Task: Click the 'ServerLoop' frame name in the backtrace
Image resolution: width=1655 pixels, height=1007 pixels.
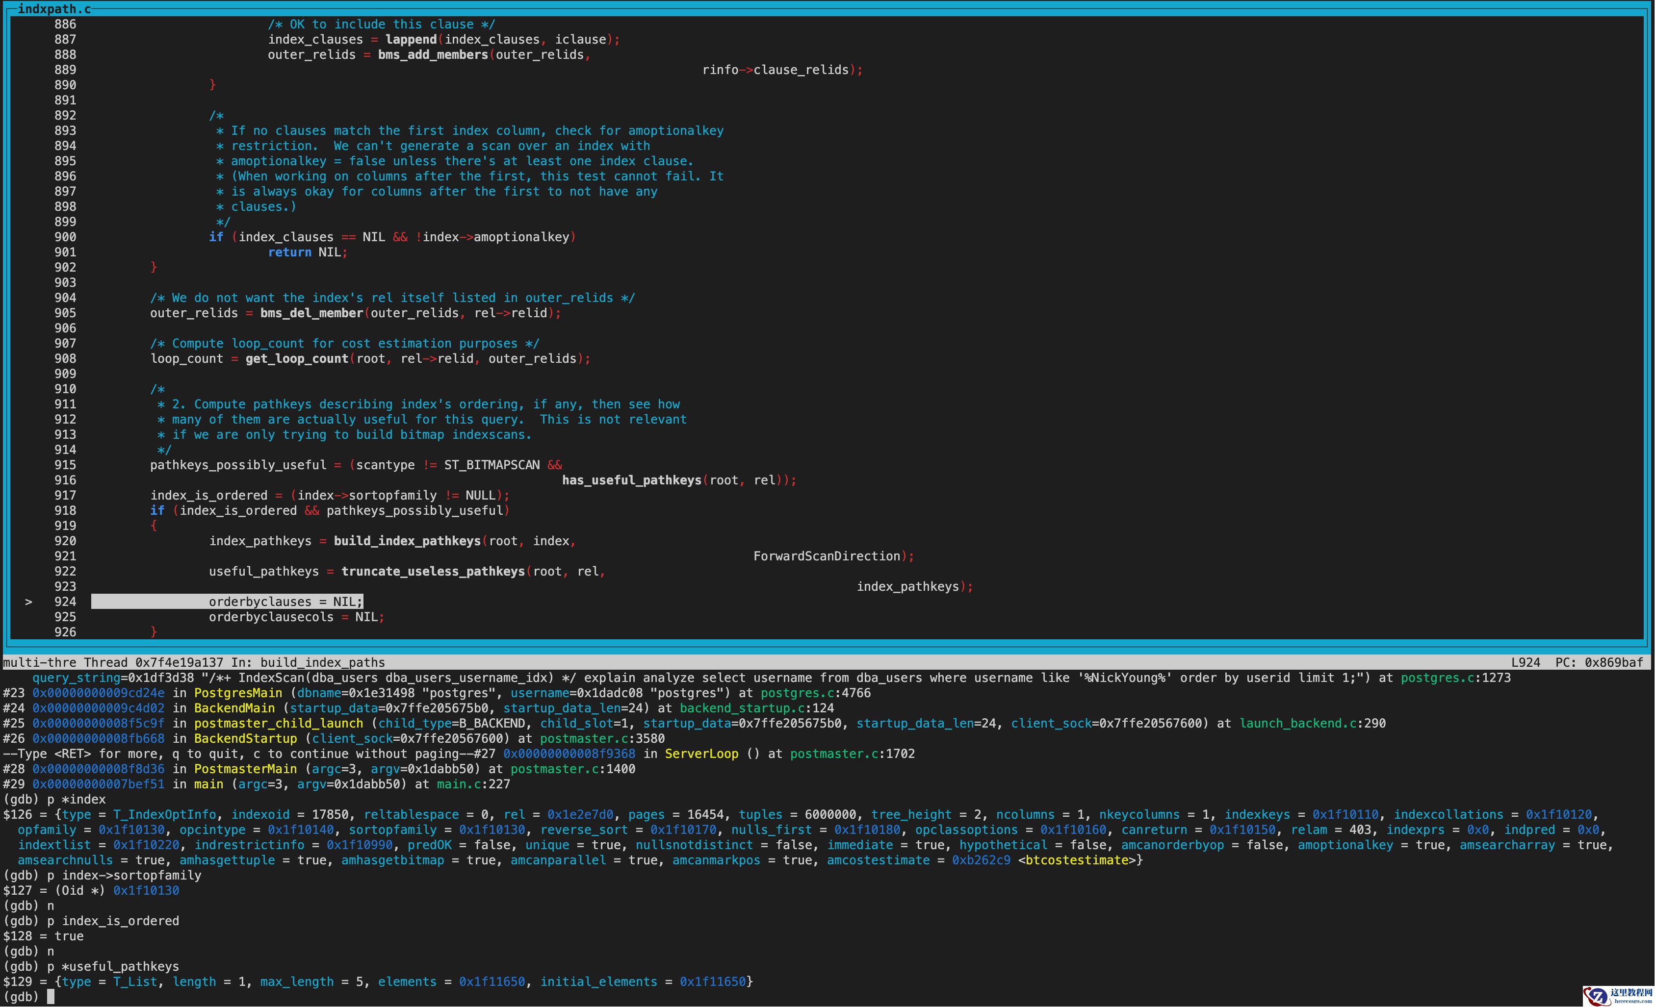Action: click(701, 754)
